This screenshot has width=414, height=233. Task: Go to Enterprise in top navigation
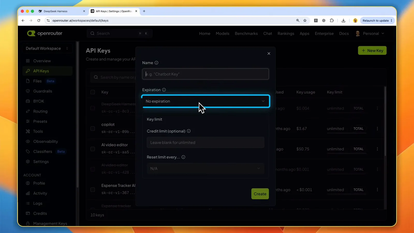(324, 33)
